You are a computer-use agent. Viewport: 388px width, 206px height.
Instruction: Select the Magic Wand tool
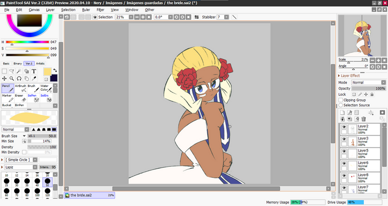tap(19, 72)
